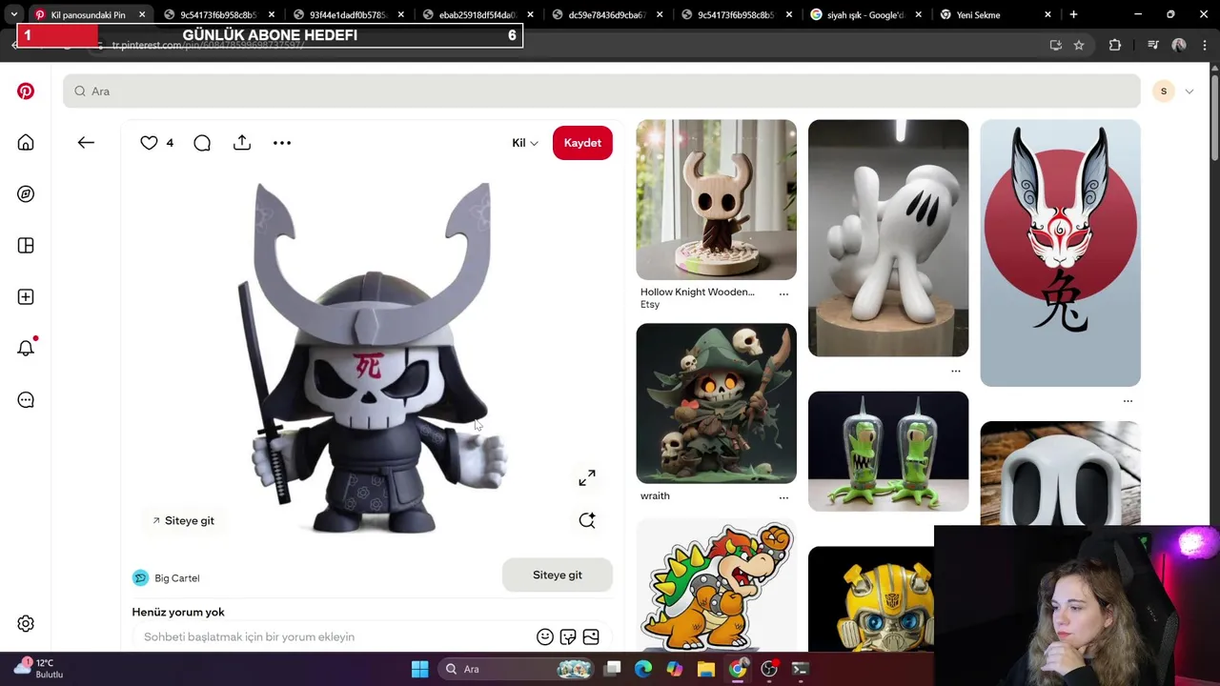Start visual search lens icon
Viewport: 1220px width, 686px height.
pyautogui.click(x=587, y=520)
